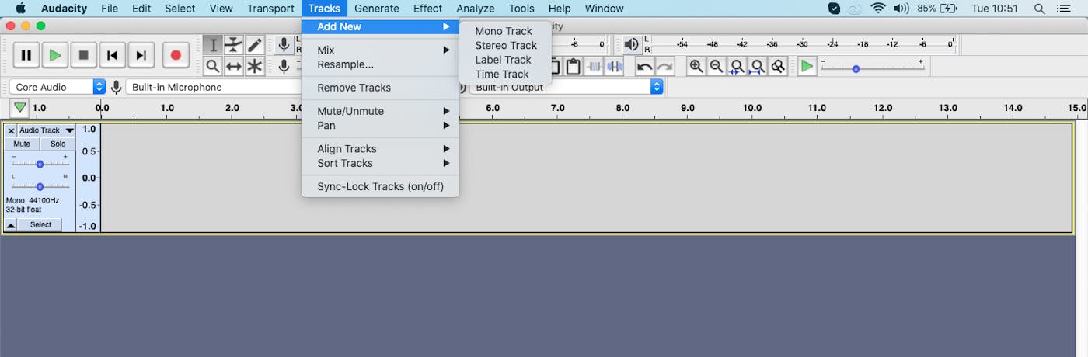Activate the Multi-Tool asterisk mode
1088x357 pixels.
(x=254, y=66)
